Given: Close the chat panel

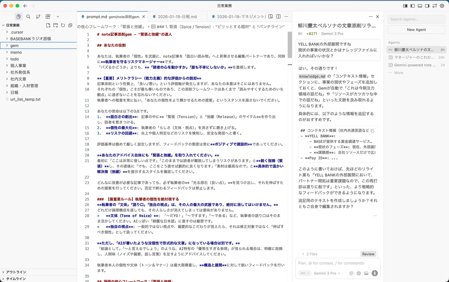Looking at the screenshot, I should (378, 17).
